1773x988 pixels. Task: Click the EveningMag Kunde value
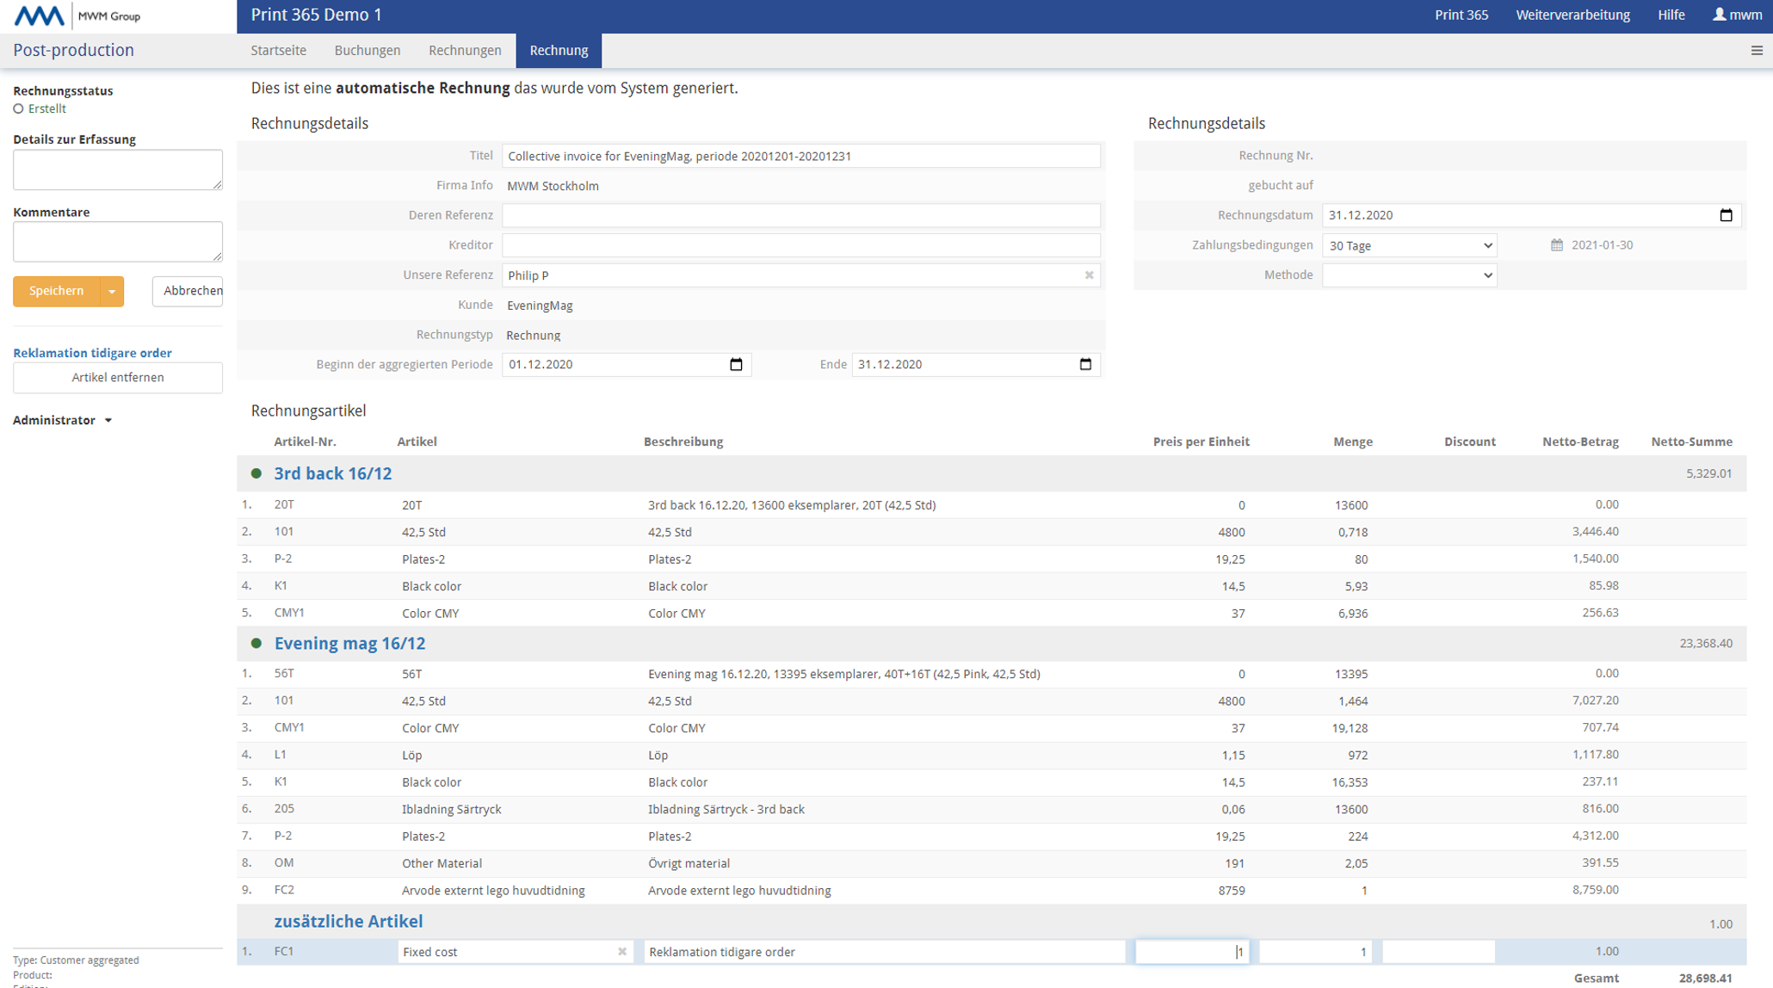point(540,306)
